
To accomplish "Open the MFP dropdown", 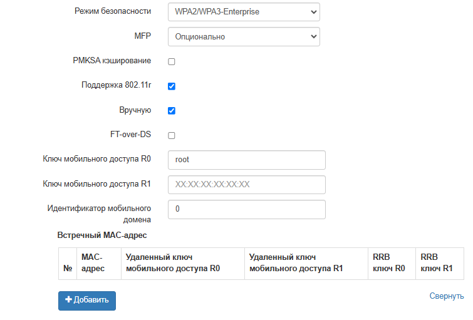I will coord(244,36).
